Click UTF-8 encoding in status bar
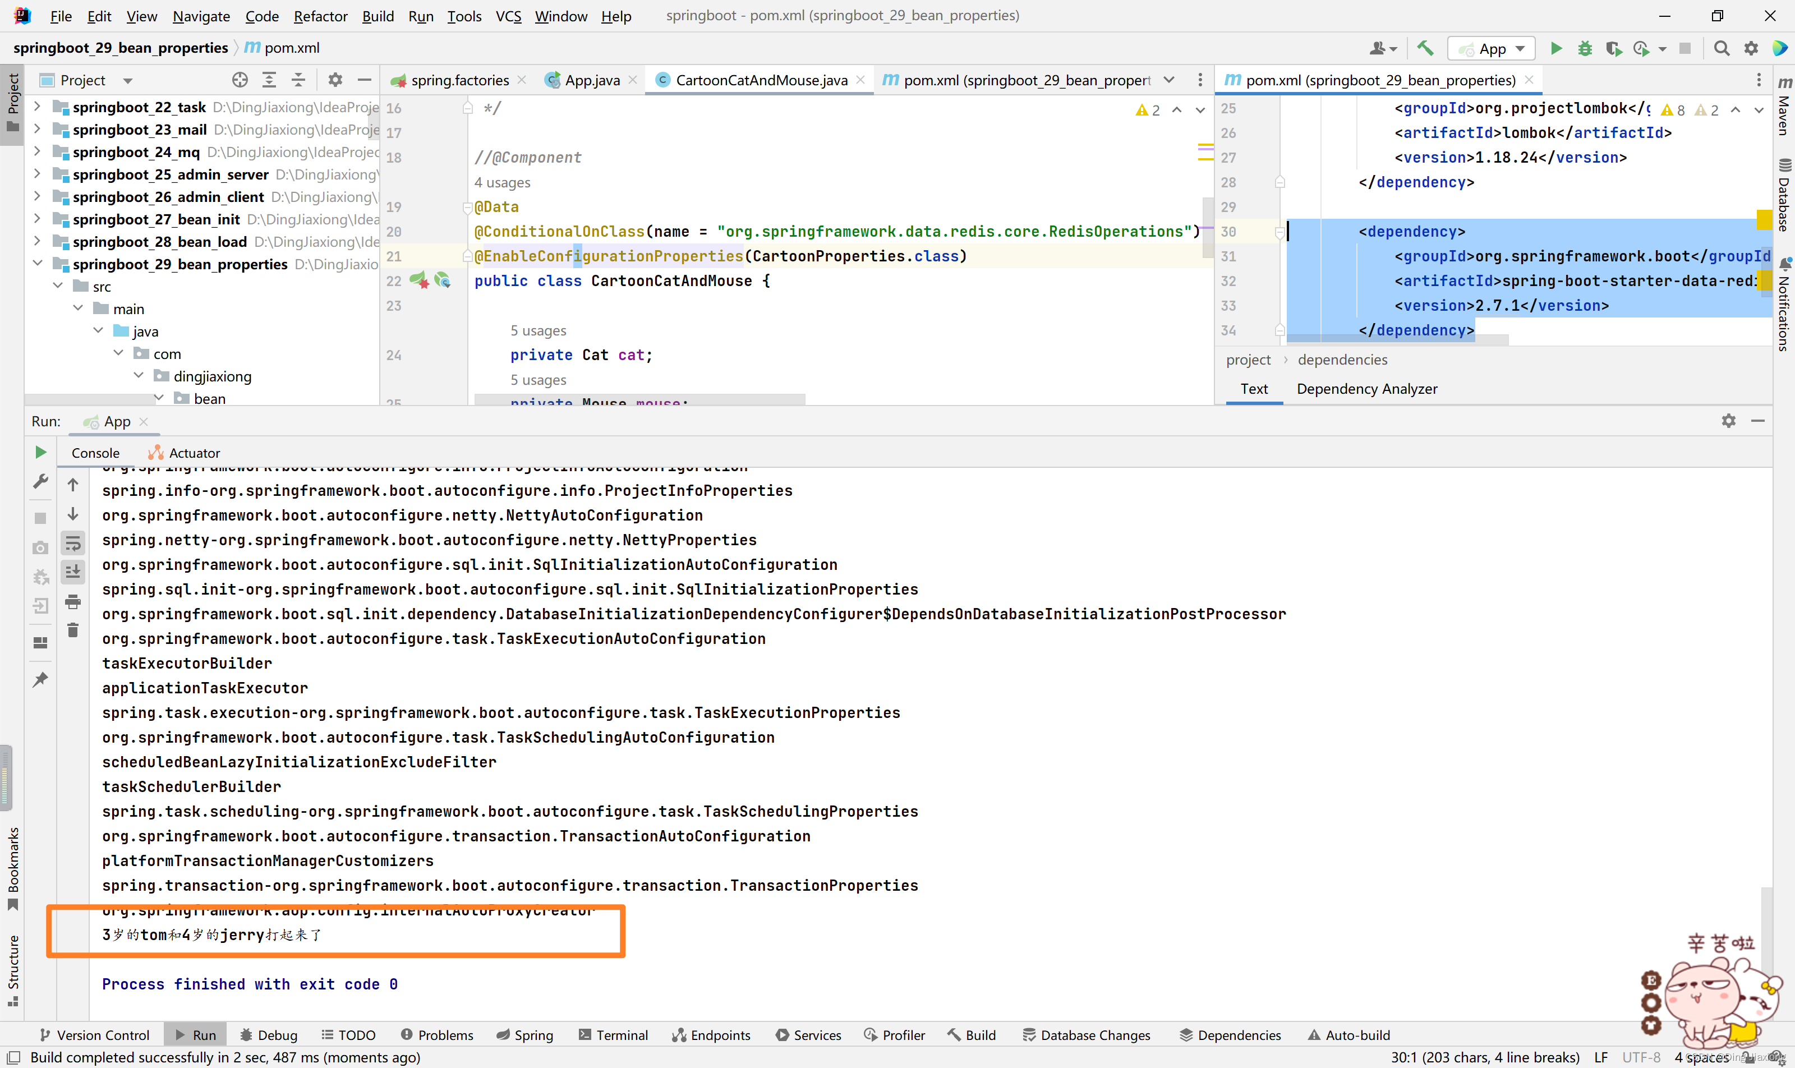This screenshot has height=1068, width=1795. click(1641, 1057)
